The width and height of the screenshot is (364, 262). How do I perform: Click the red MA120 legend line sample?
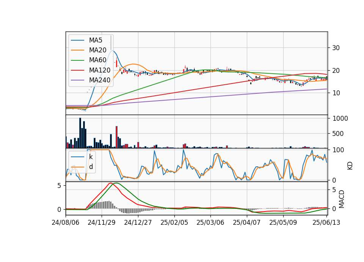(x=77, y=70)
